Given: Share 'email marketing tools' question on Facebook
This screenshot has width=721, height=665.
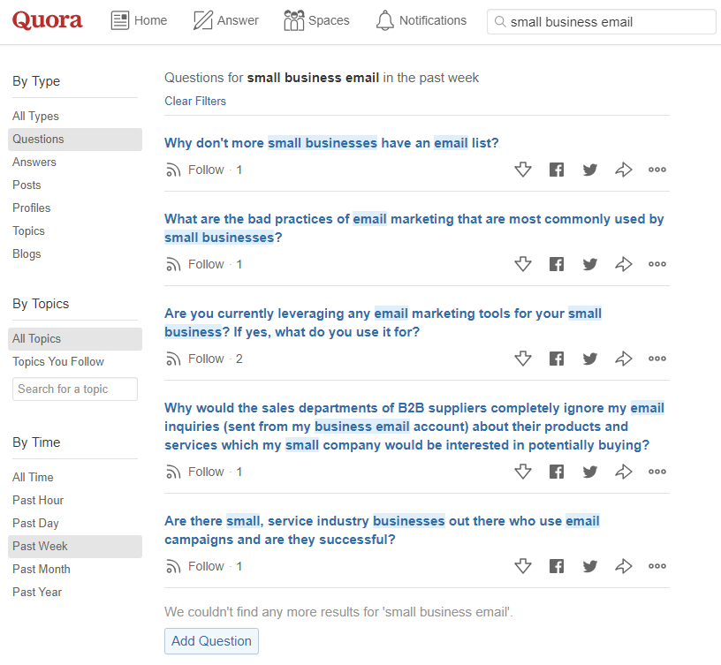Looking at the screenshot, I should [557, 359].
